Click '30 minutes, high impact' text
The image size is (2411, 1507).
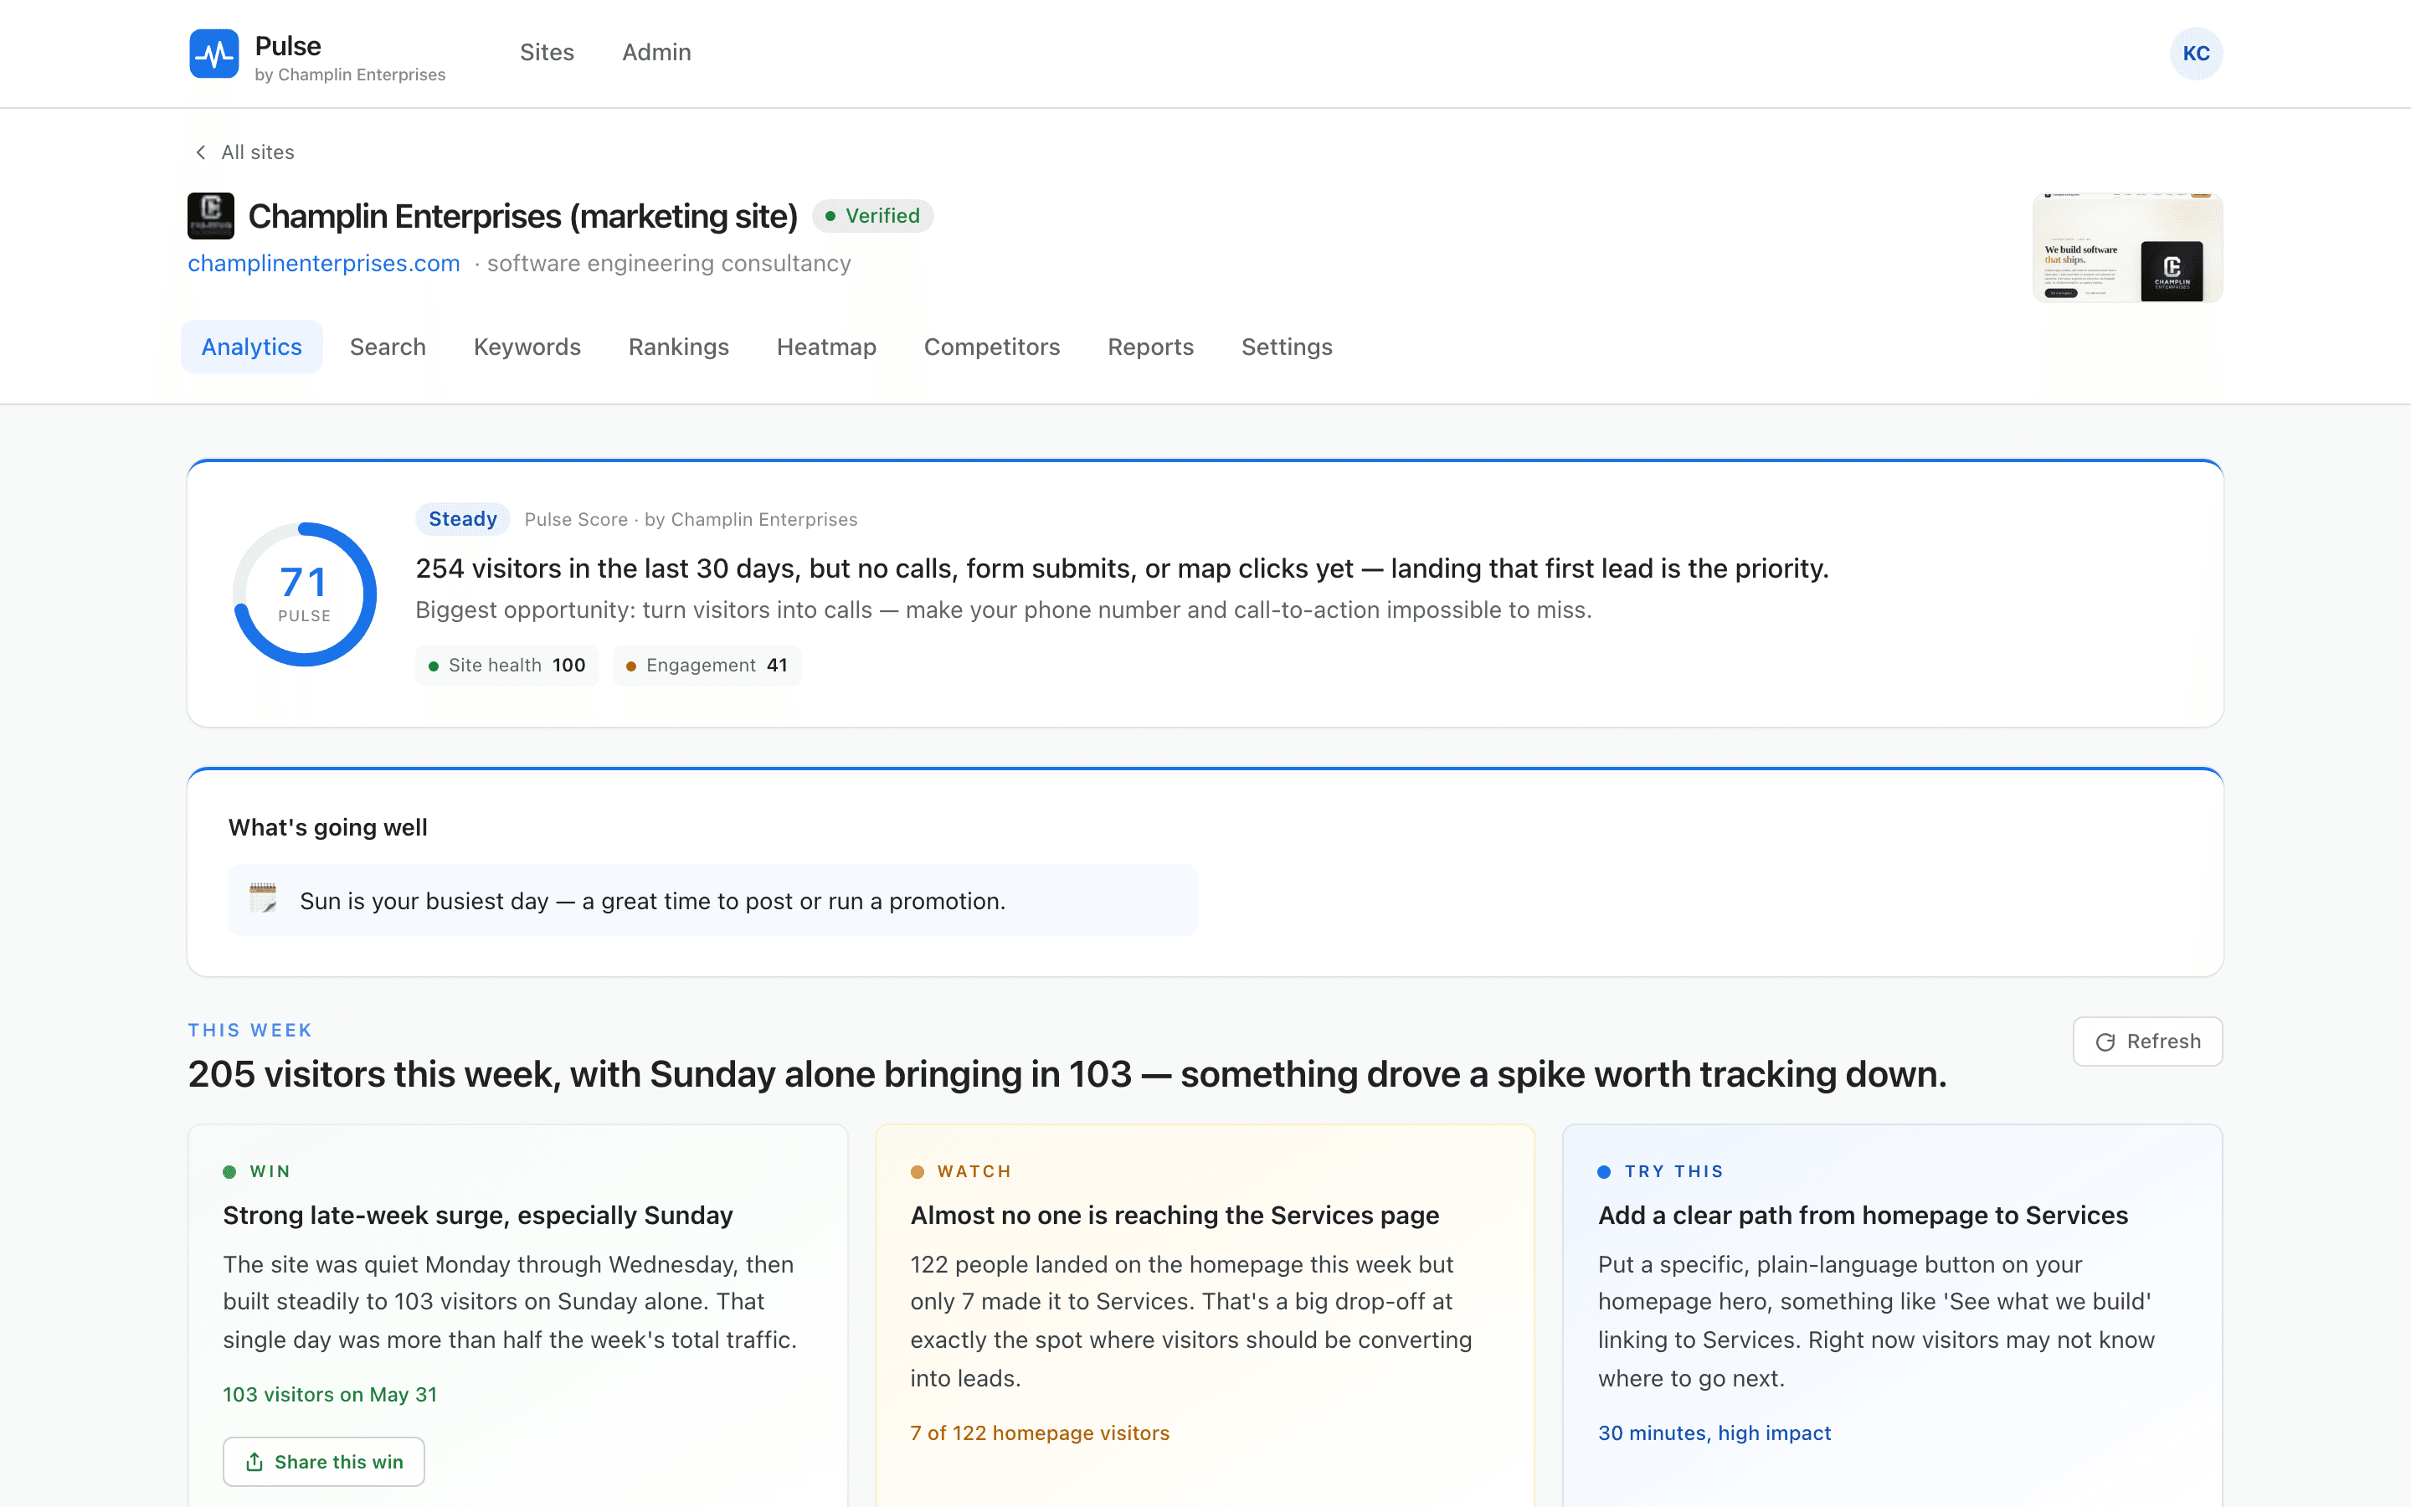coord(1714,1433)
